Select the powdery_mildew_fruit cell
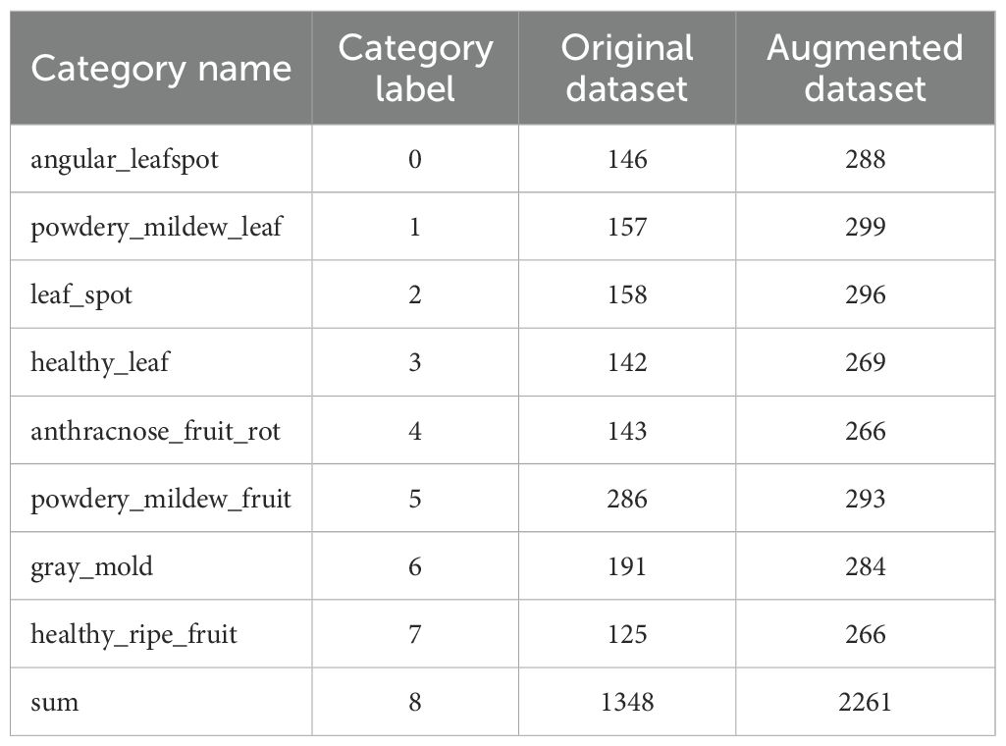1006x746 pixels. [x=161, y=499]
